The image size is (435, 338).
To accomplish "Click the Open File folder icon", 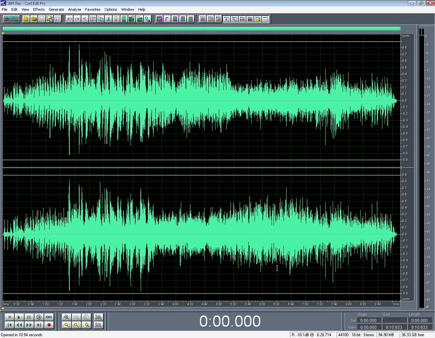I will coord(34,19).
